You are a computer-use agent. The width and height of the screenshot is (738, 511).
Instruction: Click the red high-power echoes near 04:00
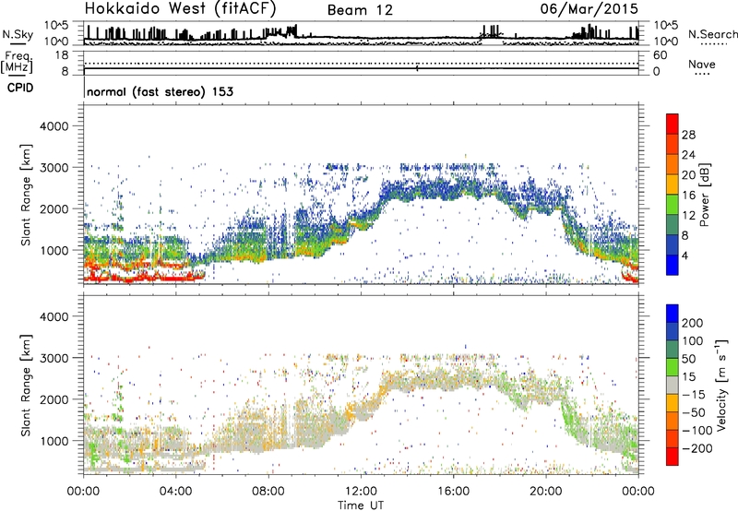[176, 278]
